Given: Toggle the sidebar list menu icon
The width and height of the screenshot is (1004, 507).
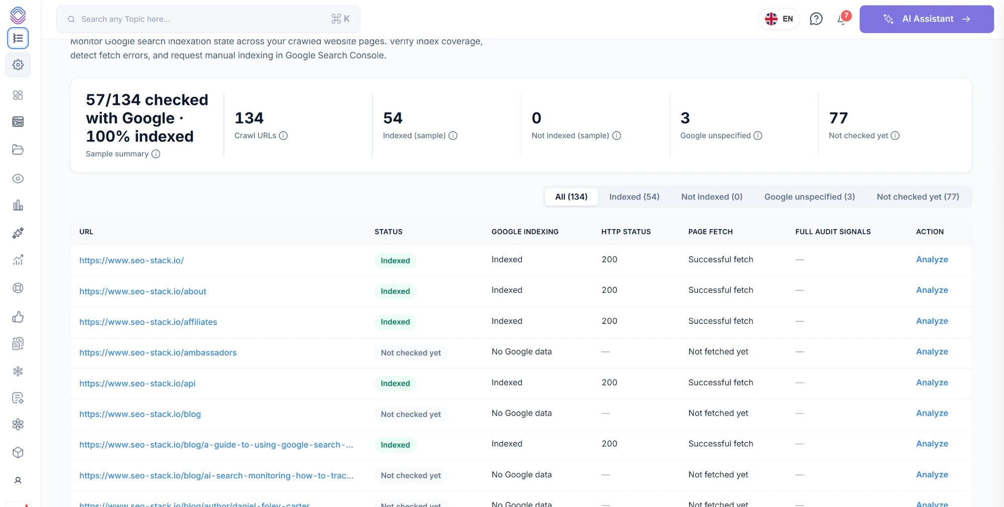Looking at the screenshot, I should click(18, 38).
